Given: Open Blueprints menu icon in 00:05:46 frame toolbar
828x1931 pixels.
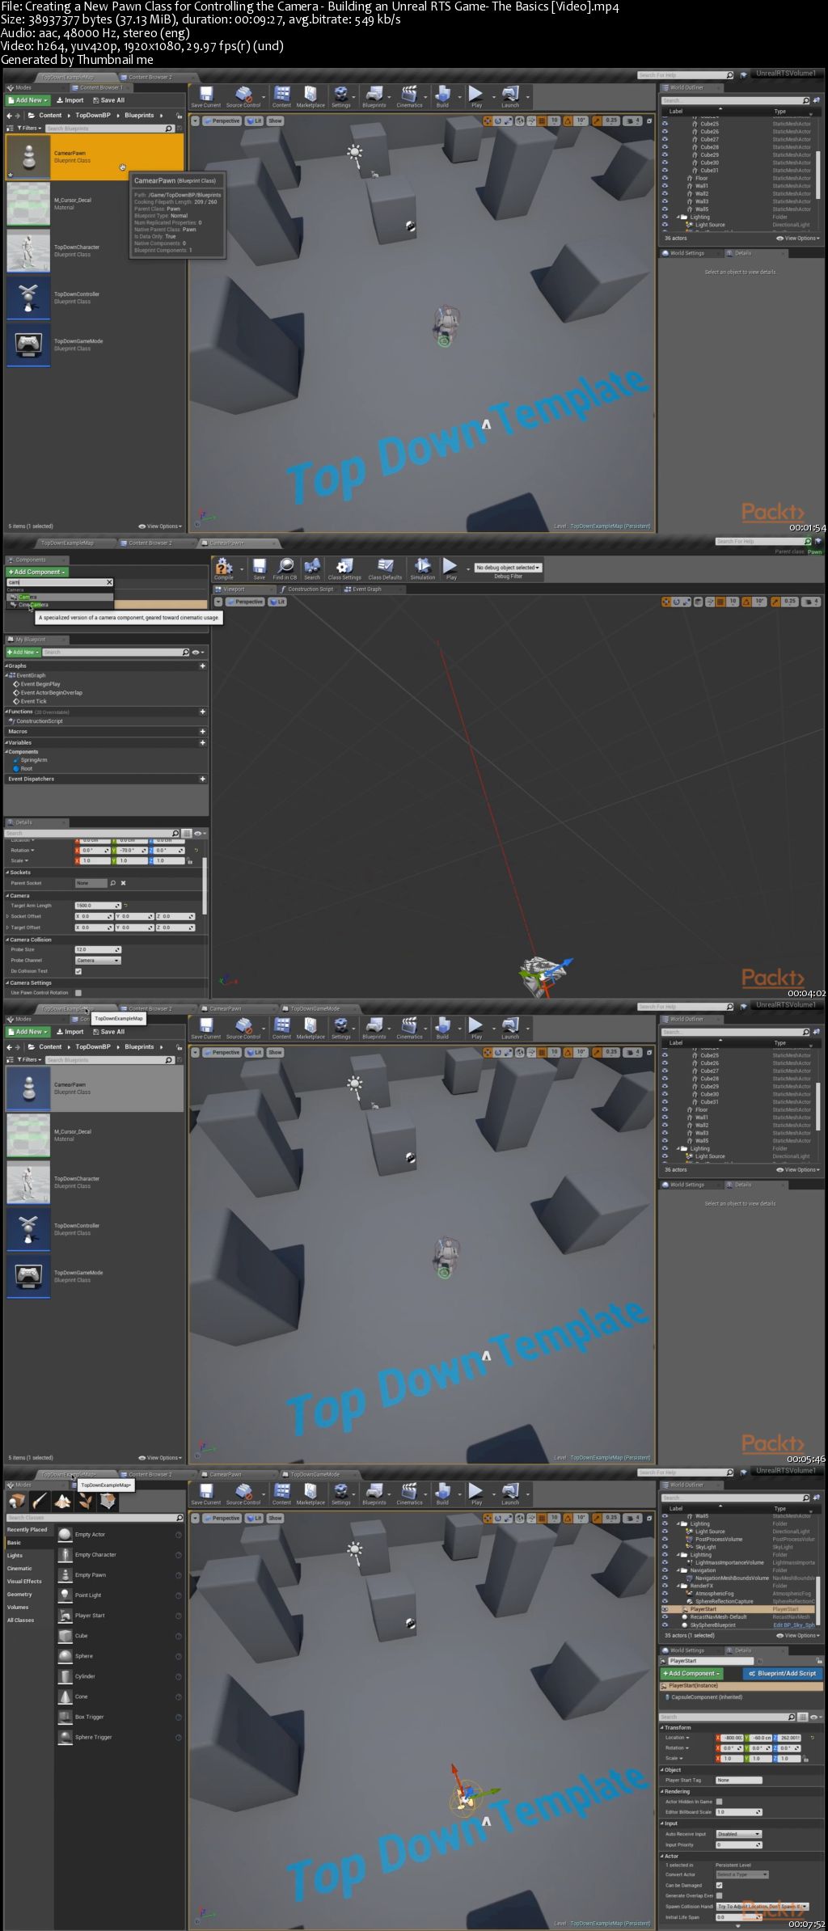Looking at the screenshot, I should [374, 1029].
